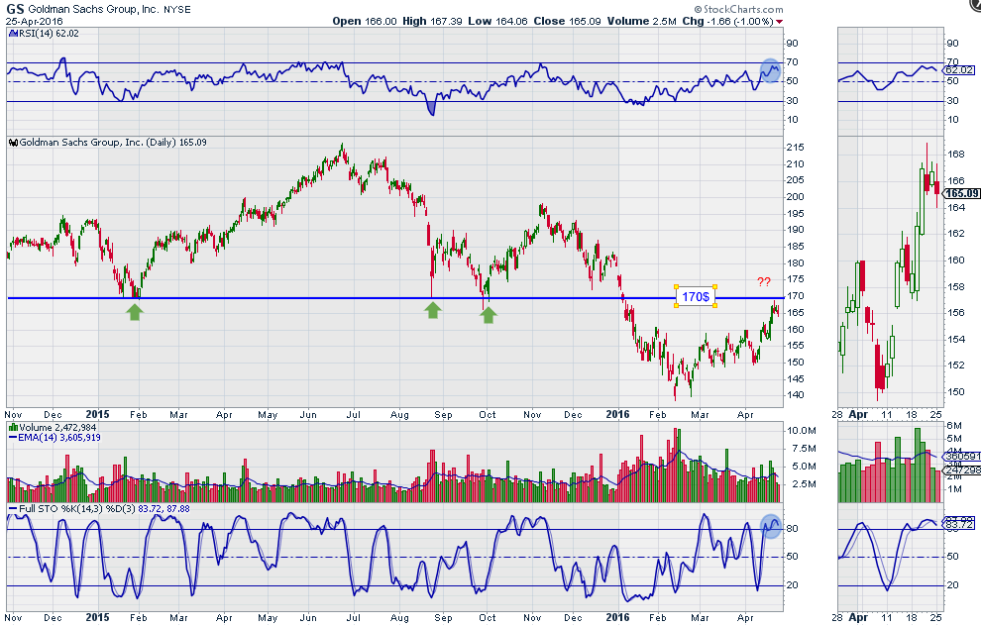This screenshot has height=627, width=981.
Task: Click the RSI(14) 62.02 panel label
Action: coord(49,33)
